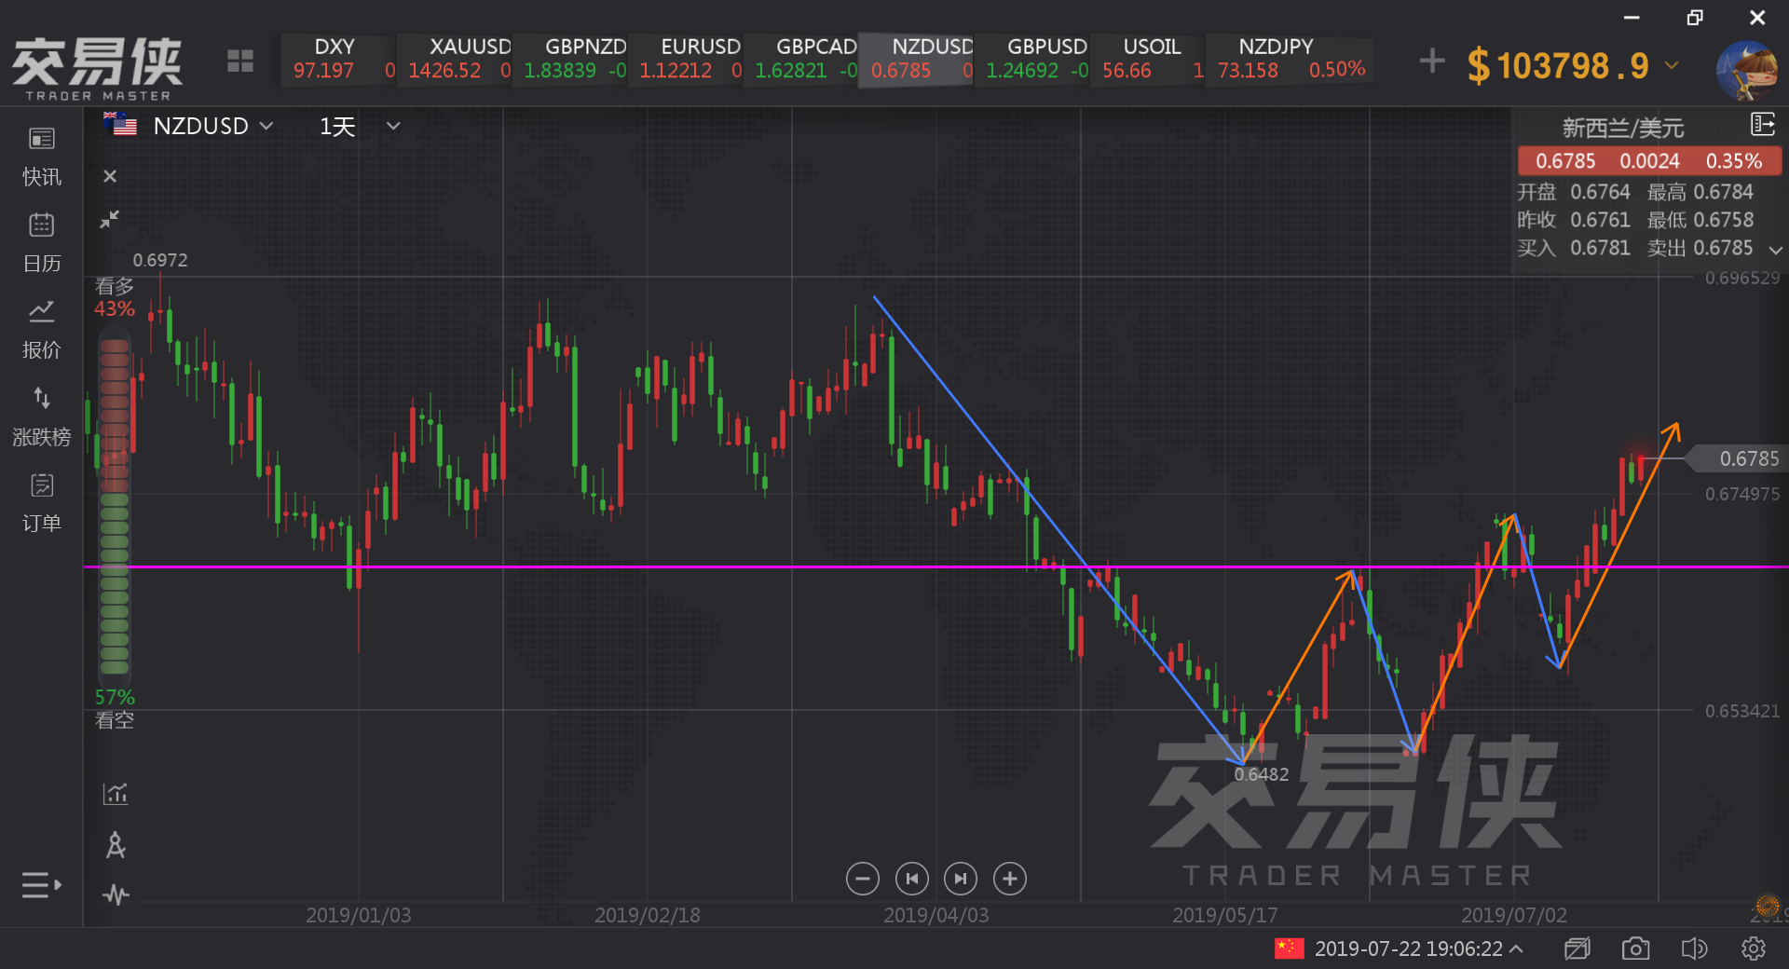Screen dimensions: 1789x969
Task: Toggle the left sidebar menu expand icon
Action: pos(41,884)
